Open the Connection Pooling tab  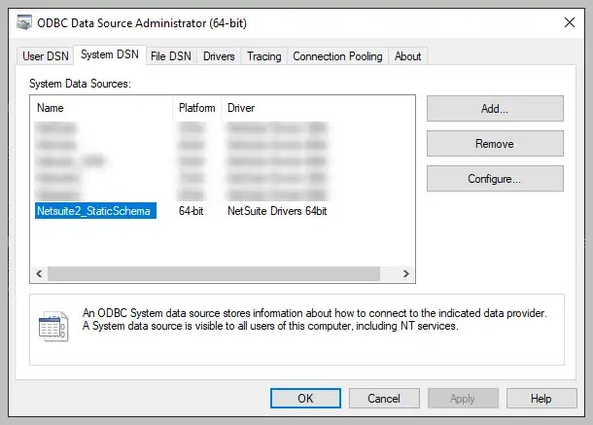(337, 56)
